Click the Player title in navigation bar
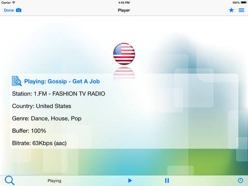 pyautogui.click(x=124, y=10)
